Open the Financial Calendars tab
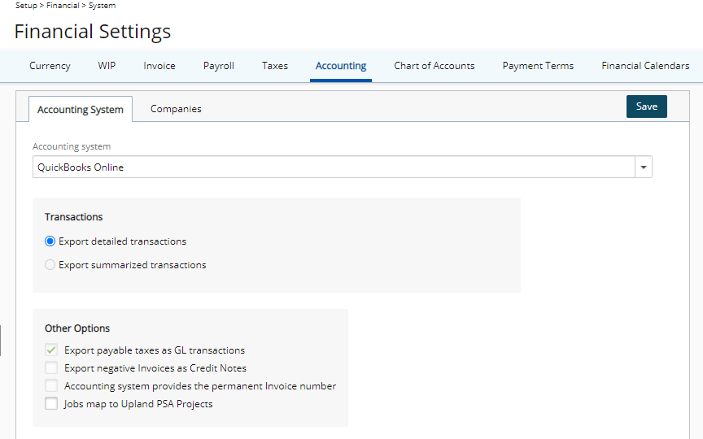Screen dimensions: 703x439 [x=645, y=66]
